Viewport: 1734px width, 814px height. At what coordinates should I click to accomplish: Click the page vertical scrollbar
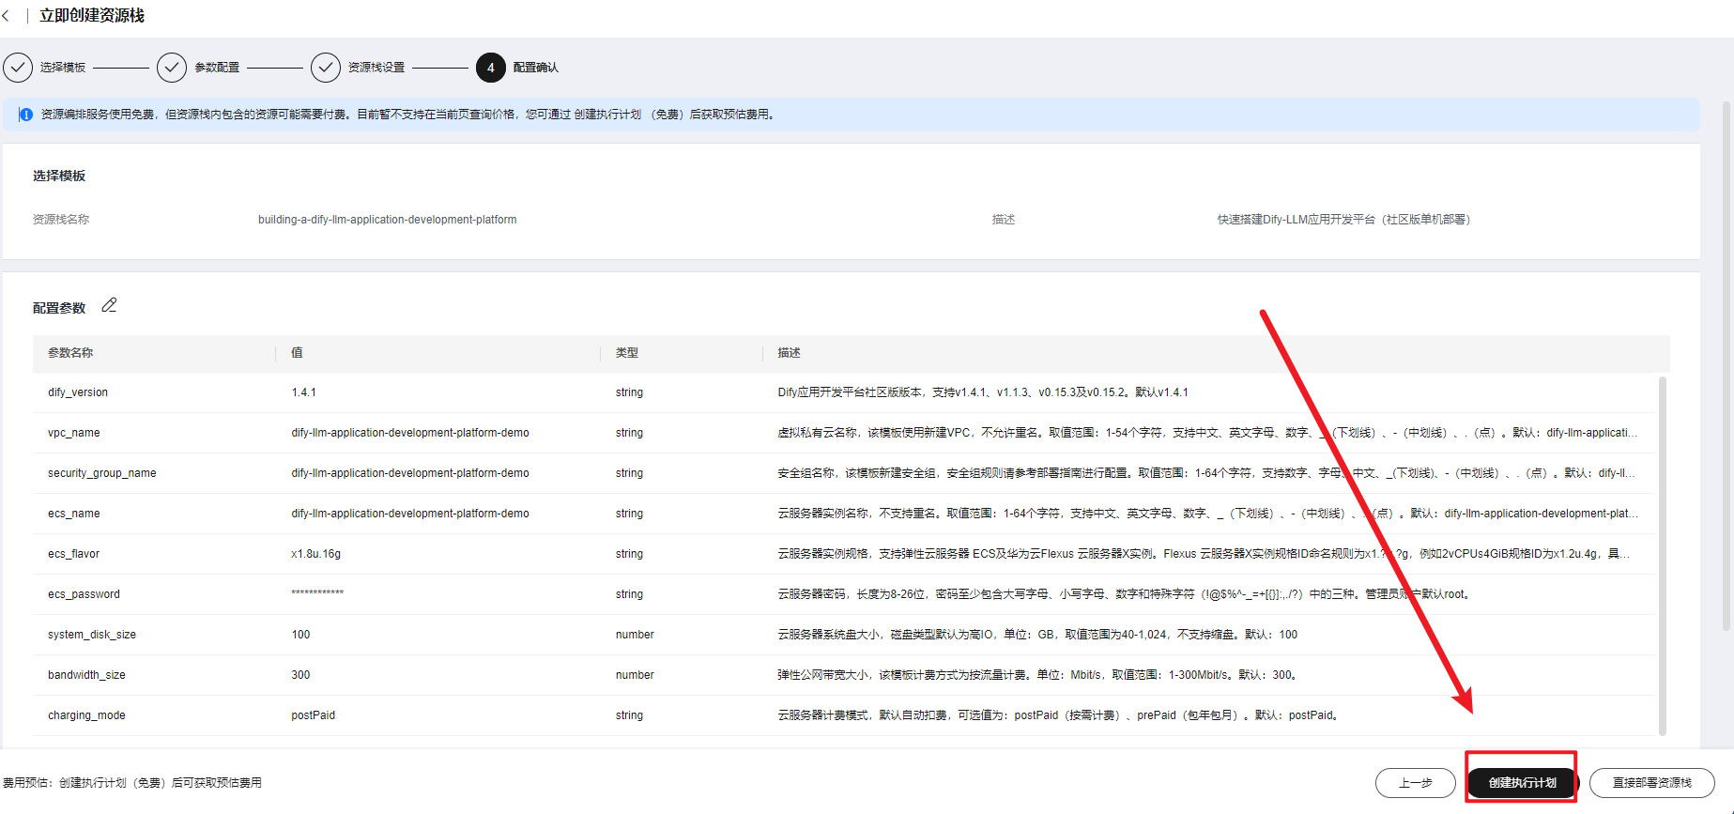pos(1727,366)
